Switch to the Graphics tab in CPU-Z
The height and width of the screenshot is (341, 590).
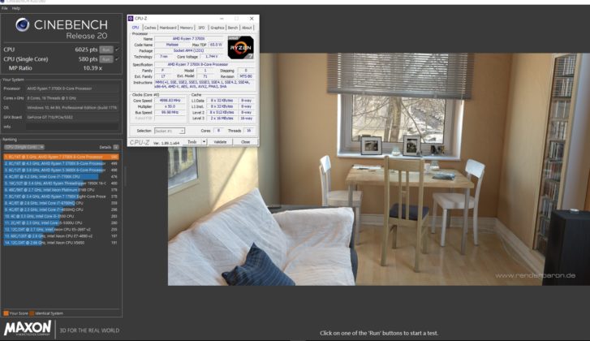coord(217,28)
